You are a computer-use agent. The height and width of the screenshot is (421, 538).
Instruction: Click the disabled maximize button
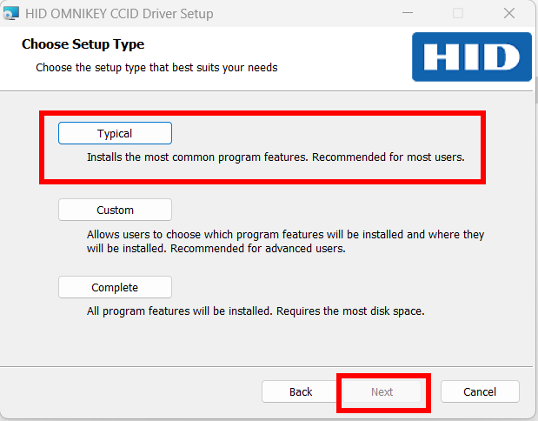[458, 13]
